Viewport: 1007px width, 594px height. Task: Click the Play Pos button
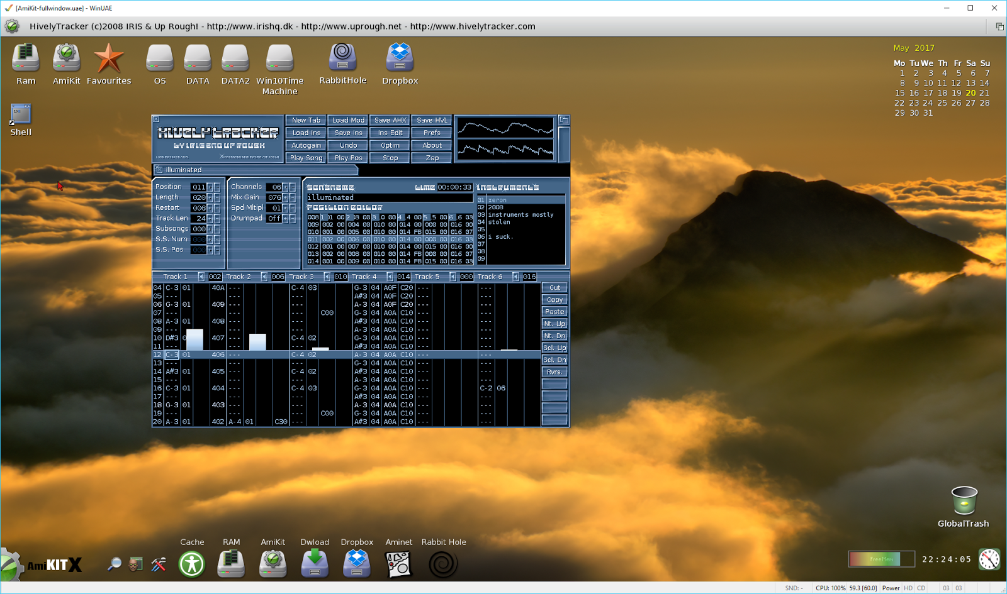[x=348, y=158]
